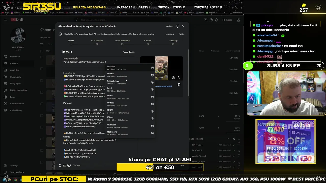The width and height of the screenshot is (326, 183).
Task: Select the #allslots hashtag suggestion
Action: [130, 68]
